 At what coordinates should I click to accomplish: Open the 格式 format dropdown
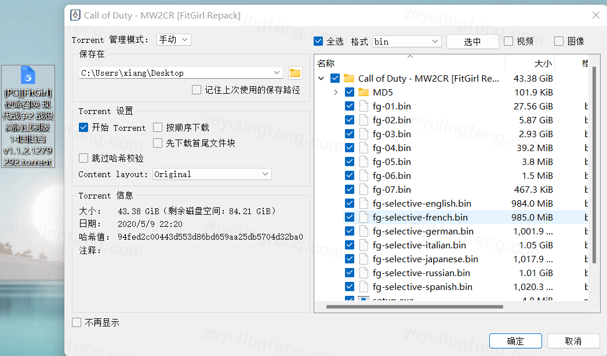click(407, 41)
